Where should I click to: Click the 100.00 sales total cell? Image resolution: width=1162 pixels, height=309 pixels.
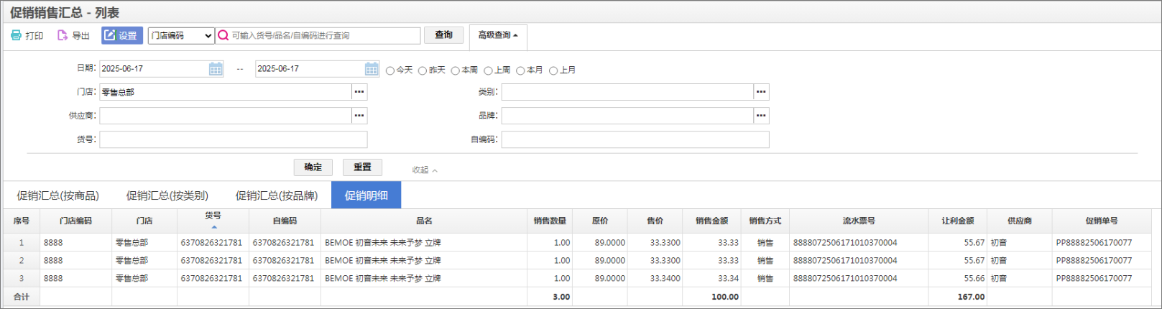pos(711,297)
